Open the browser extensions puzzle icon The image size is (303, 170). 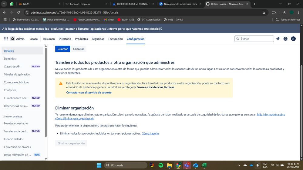coord(274,12)
